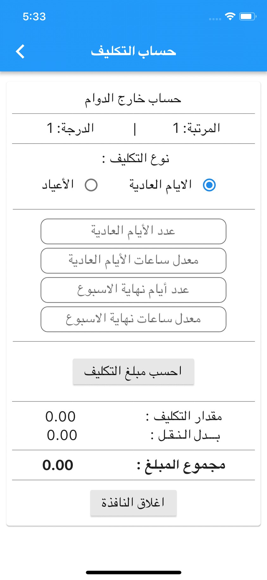Tap the battery status icon
The image size is (267, 580).
[248, 16]
